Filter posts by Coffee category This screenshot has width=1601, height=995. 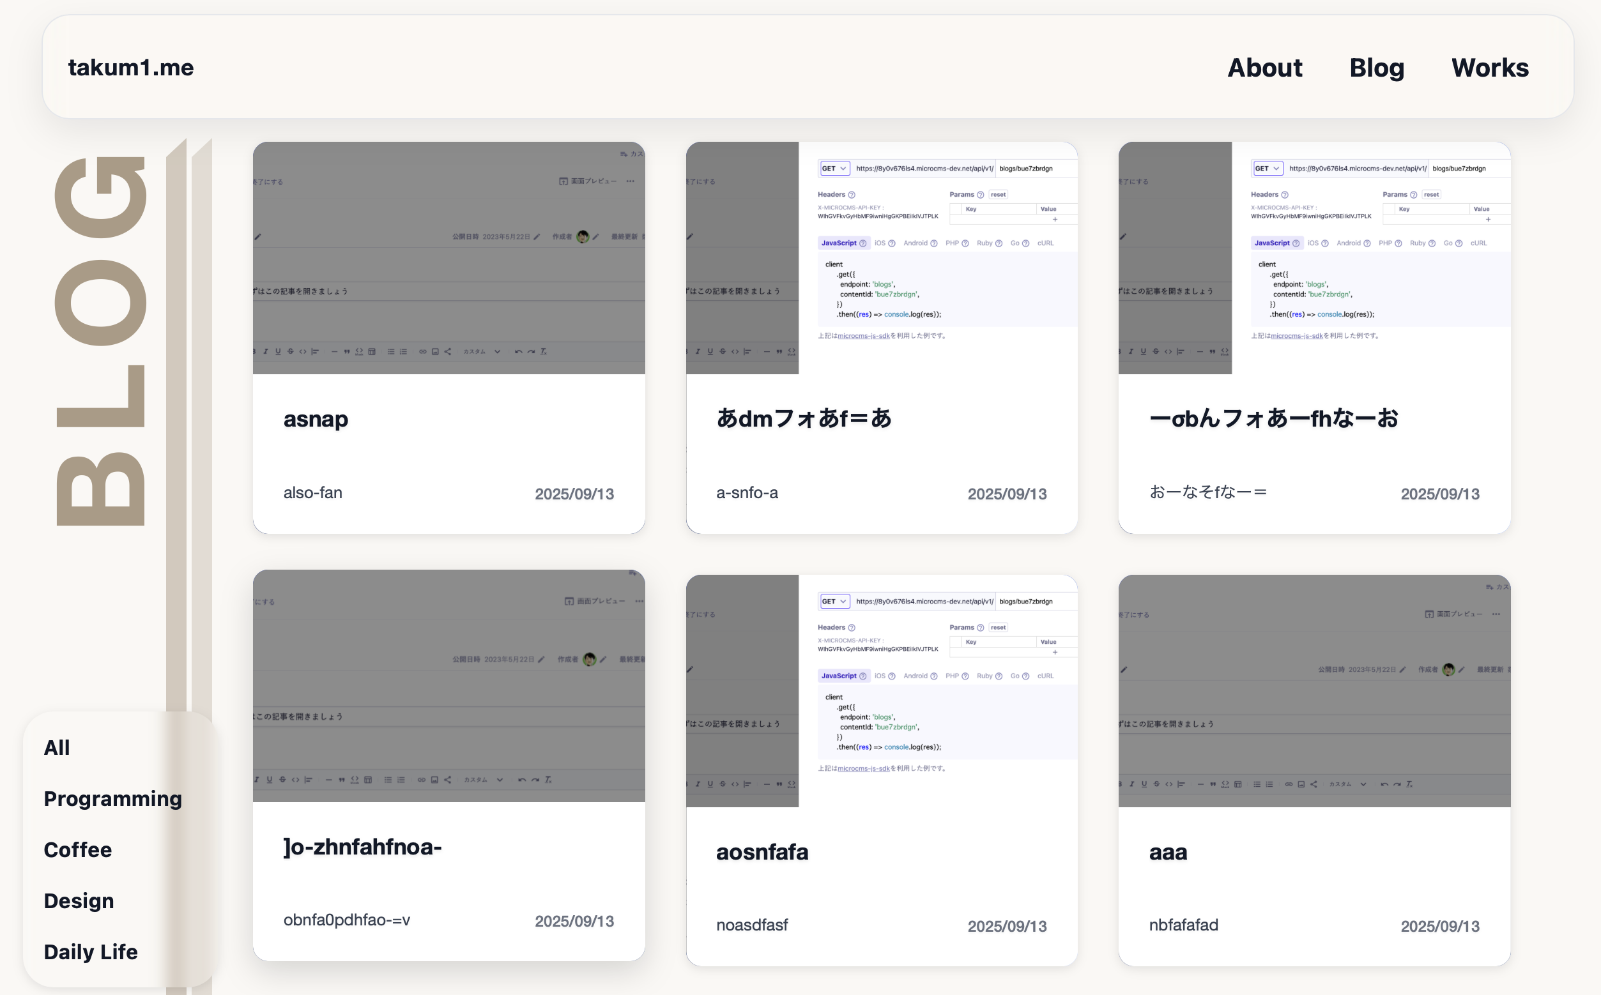[78, 849]
